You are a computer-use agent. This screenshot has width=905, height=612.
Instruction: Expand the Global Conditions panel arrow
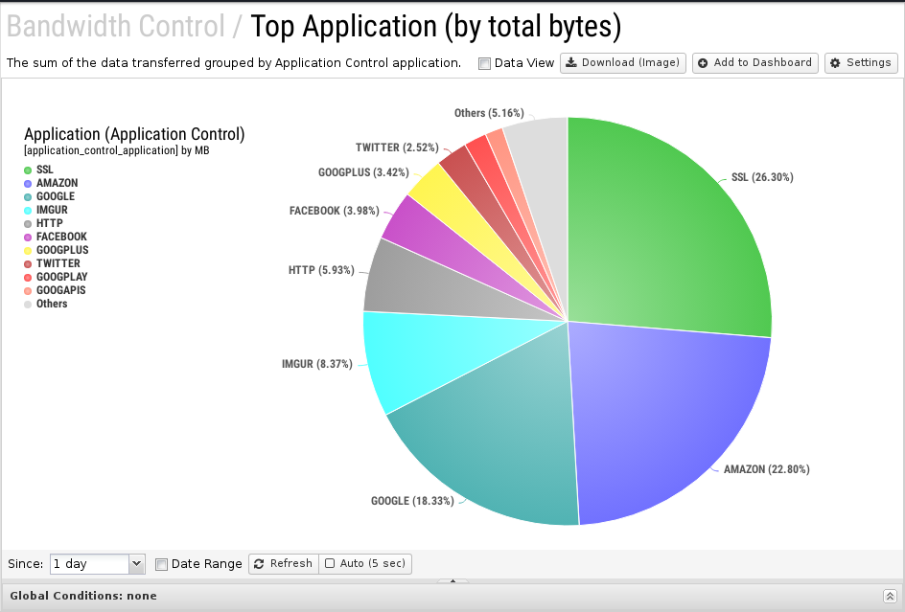coord(890,596)
